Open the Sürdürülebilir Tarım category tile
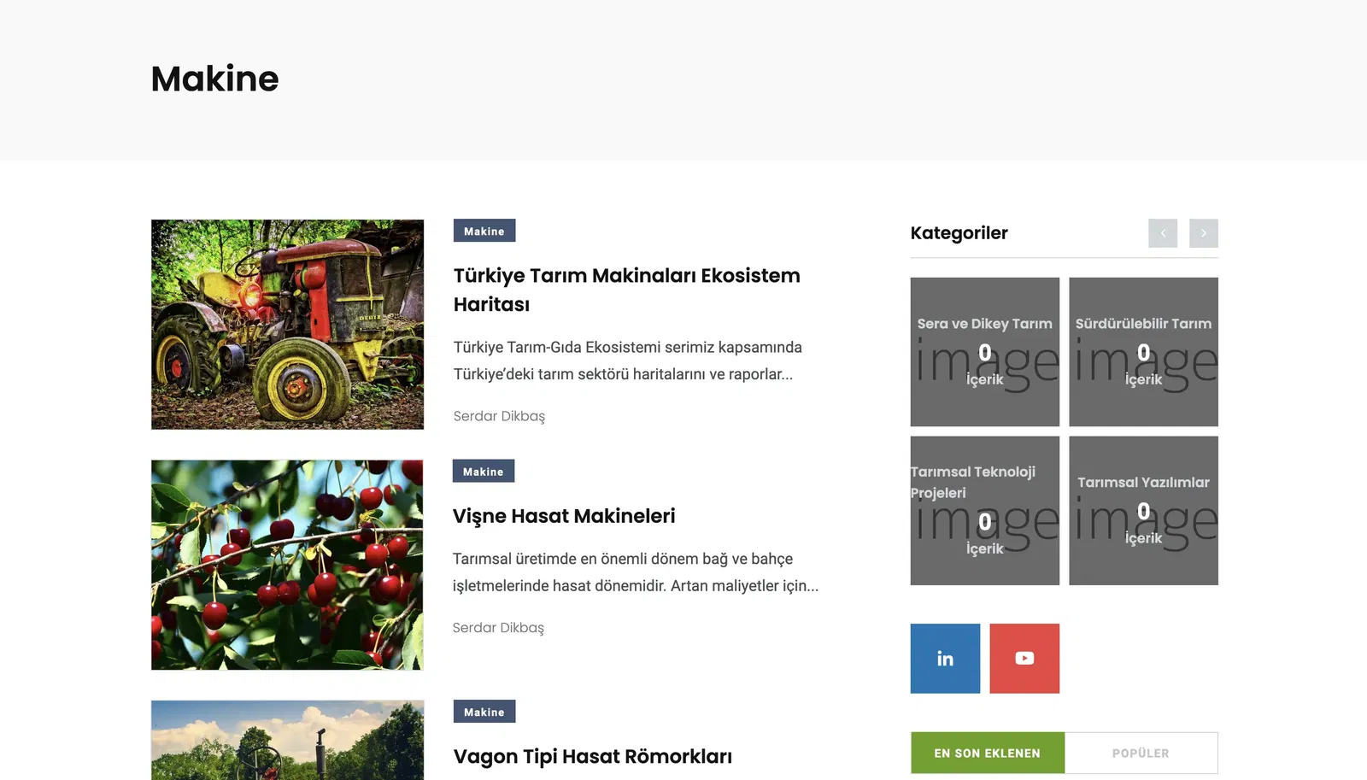The width and height of the screenshot is (1367, 780). coord(1143,351)
